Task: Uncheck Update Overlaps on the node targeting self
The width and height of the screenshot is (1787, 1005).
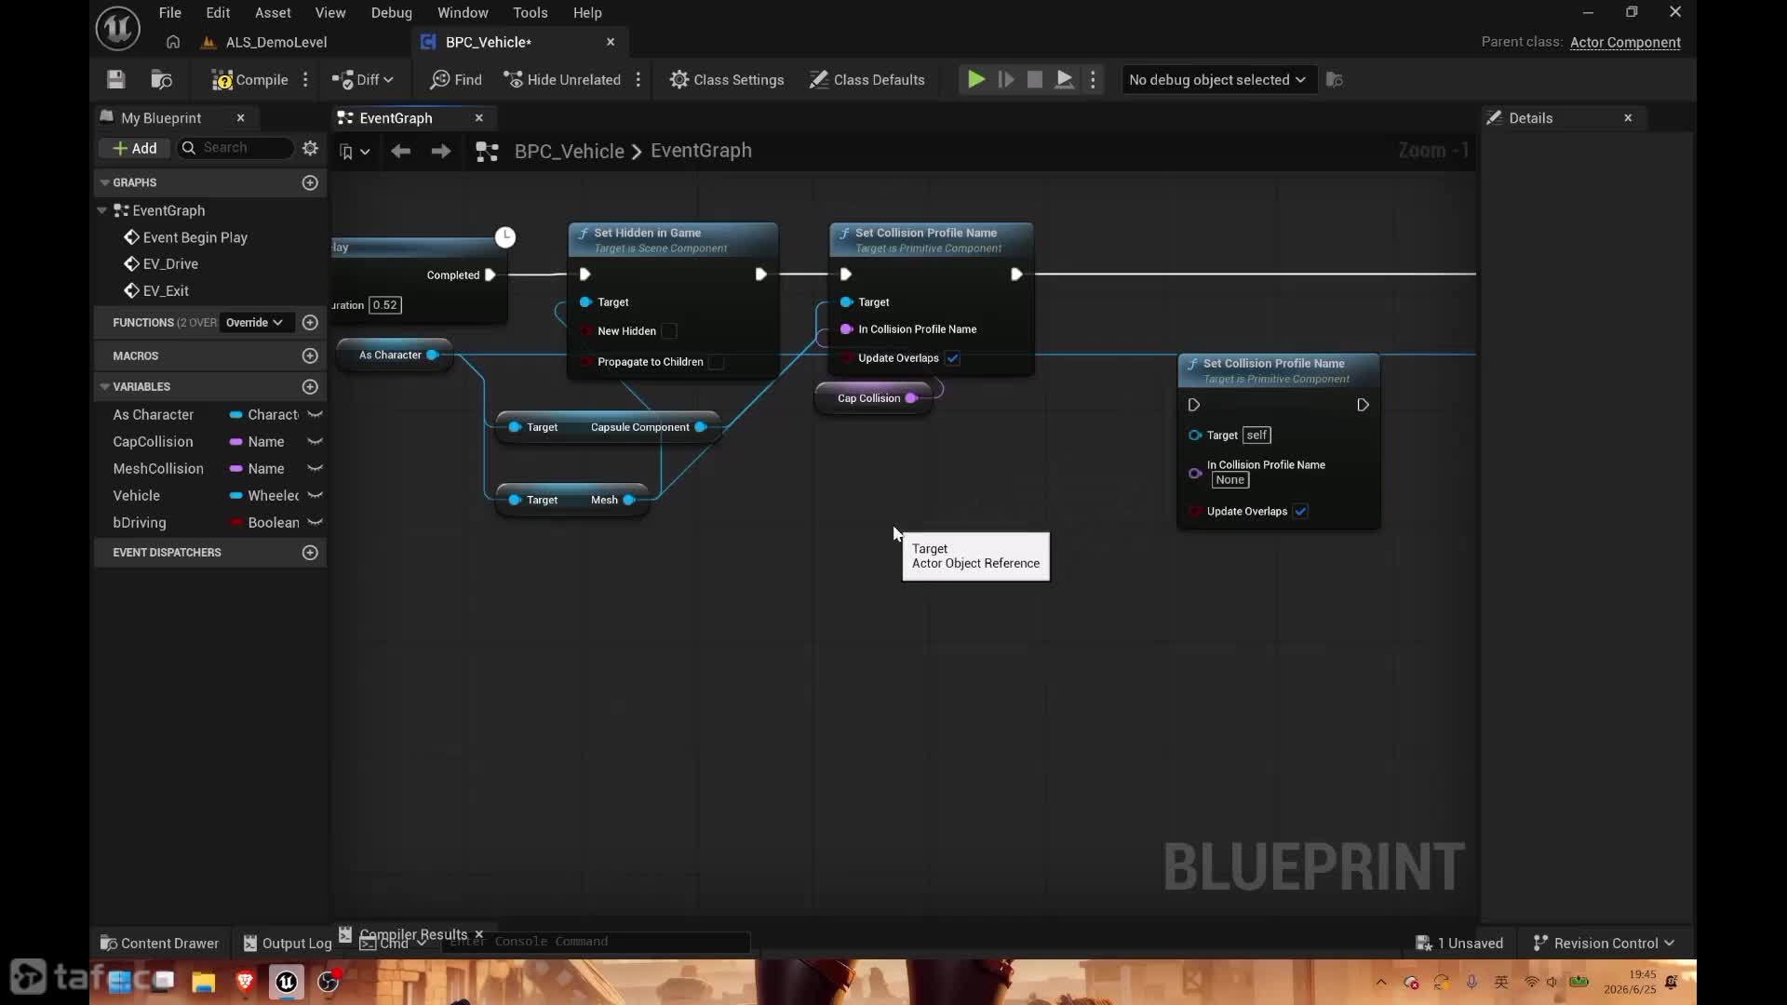Action: pos(1301,512)
